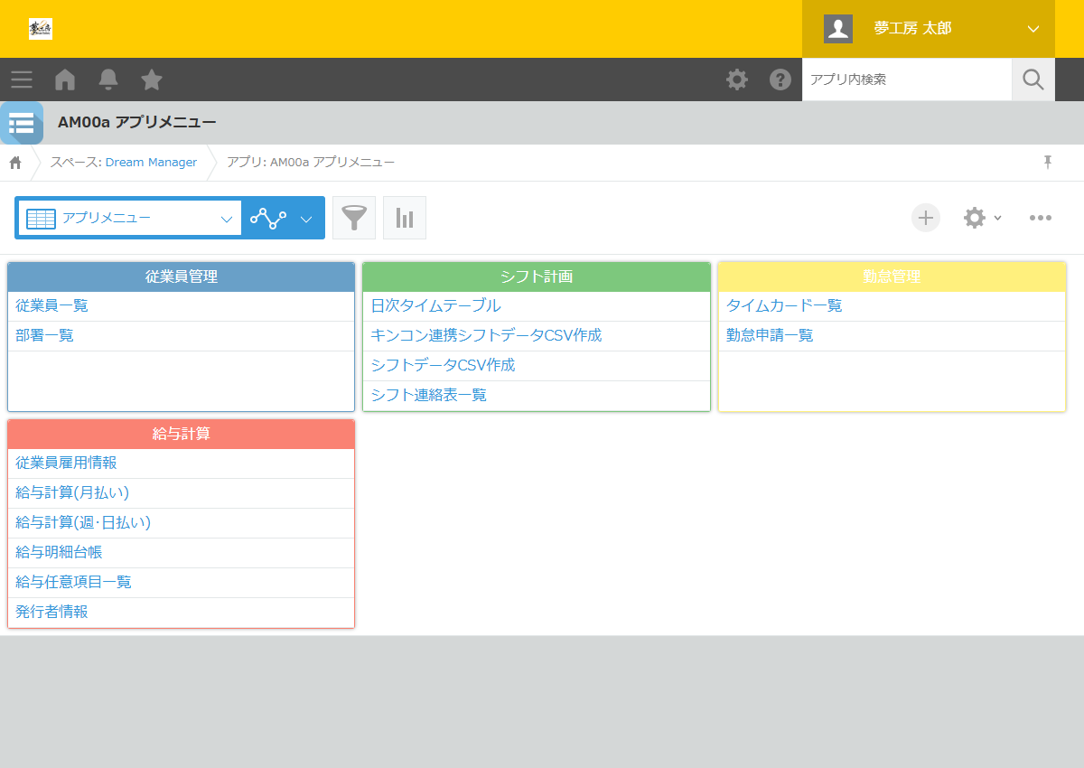Click the 従業員管理 blue header
Screen dimensions: 1084x768
pyautogui.click(x=181, y=277)
